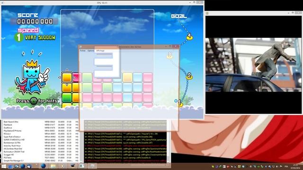
Task: Select the Super Rub'a'Dub row in the list
Action: point(41,136)
